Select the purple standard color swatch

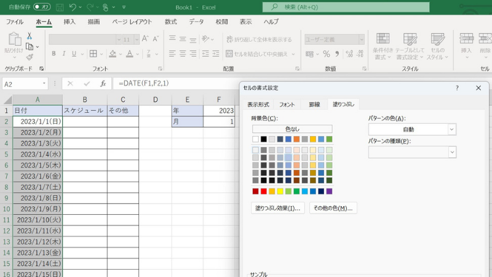click(329, 191)
